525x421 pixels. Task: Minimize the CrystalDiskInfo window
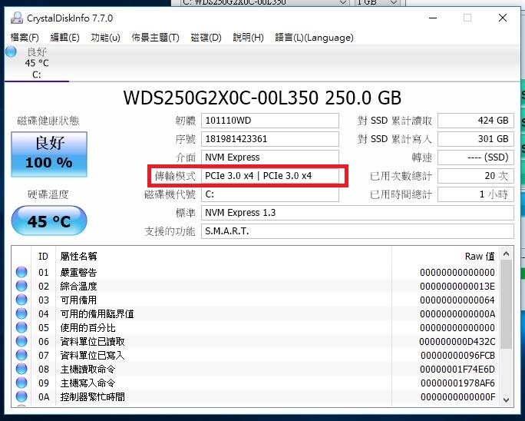click(x=433, y=18)
